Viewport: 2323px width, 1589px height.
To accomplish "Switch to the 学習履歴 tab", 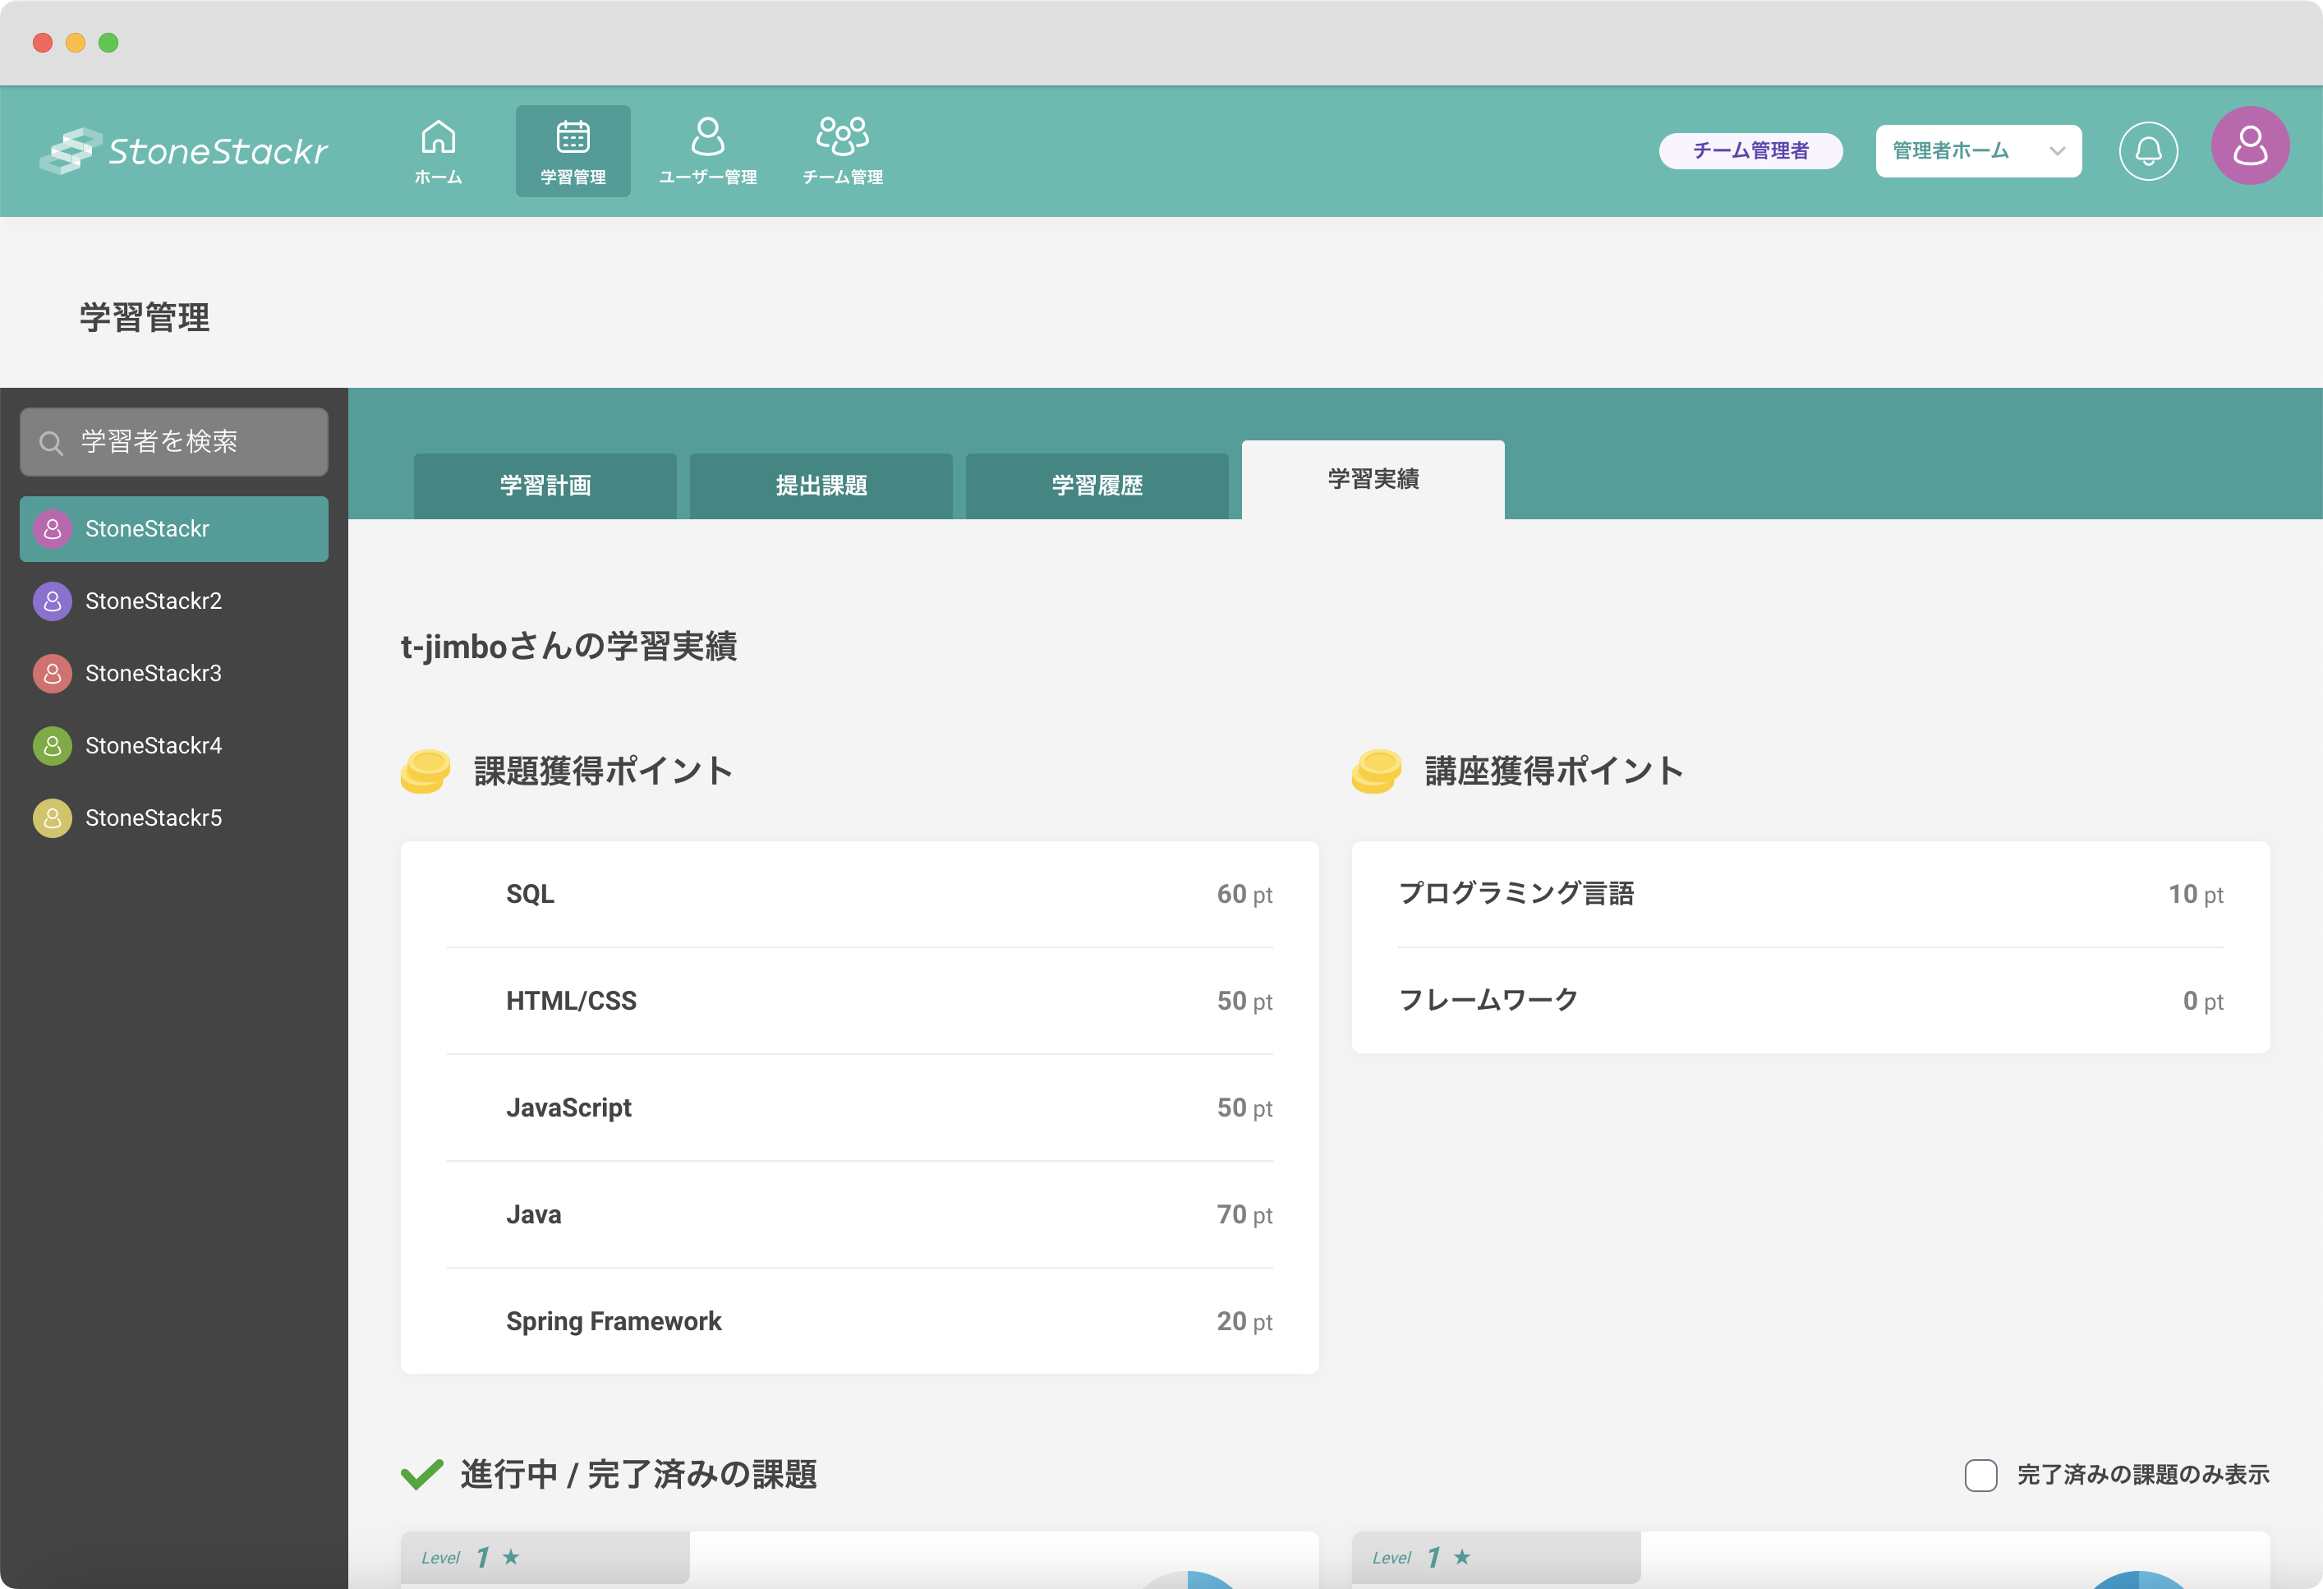I will point(1097,486).
